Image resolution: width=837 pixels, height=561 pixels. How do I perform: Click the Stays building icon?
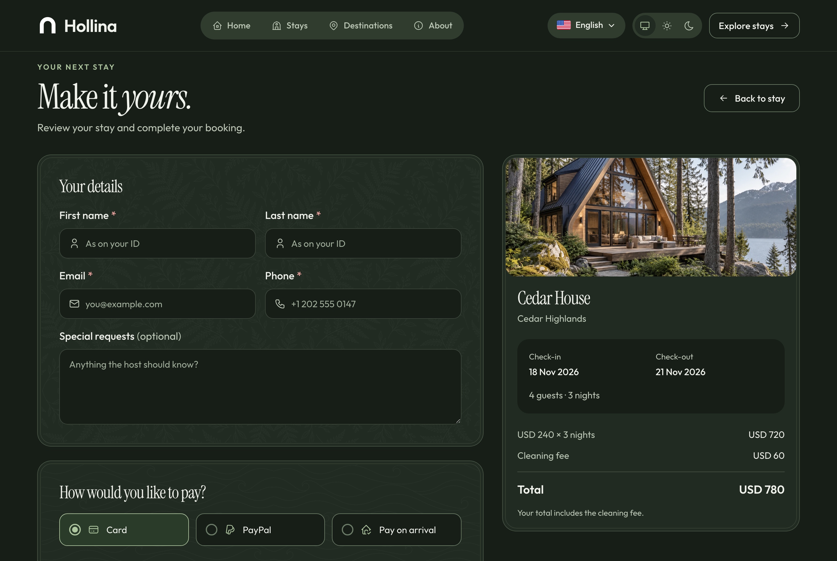(x=276, y=26)
